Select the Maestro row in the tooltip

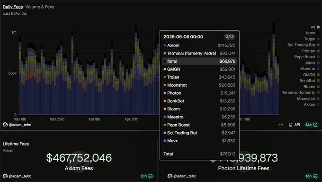(199, 117)
